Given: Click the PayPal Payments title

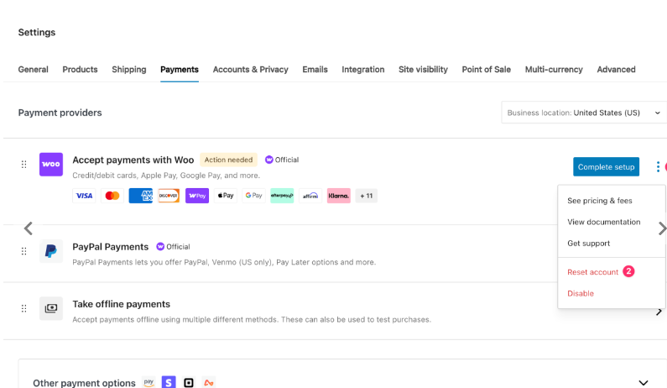Looking at the screenshot, I should click(111, 247).
